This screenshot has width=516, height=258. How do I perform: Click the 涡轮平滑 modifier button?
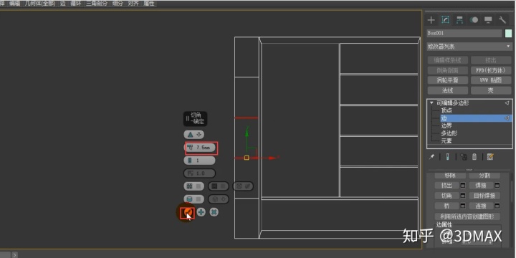tap(447, 80)
